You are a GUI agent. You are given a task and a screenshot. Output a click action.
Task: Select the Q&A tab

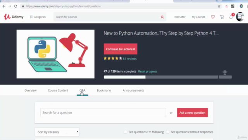[x=83, y=90]
